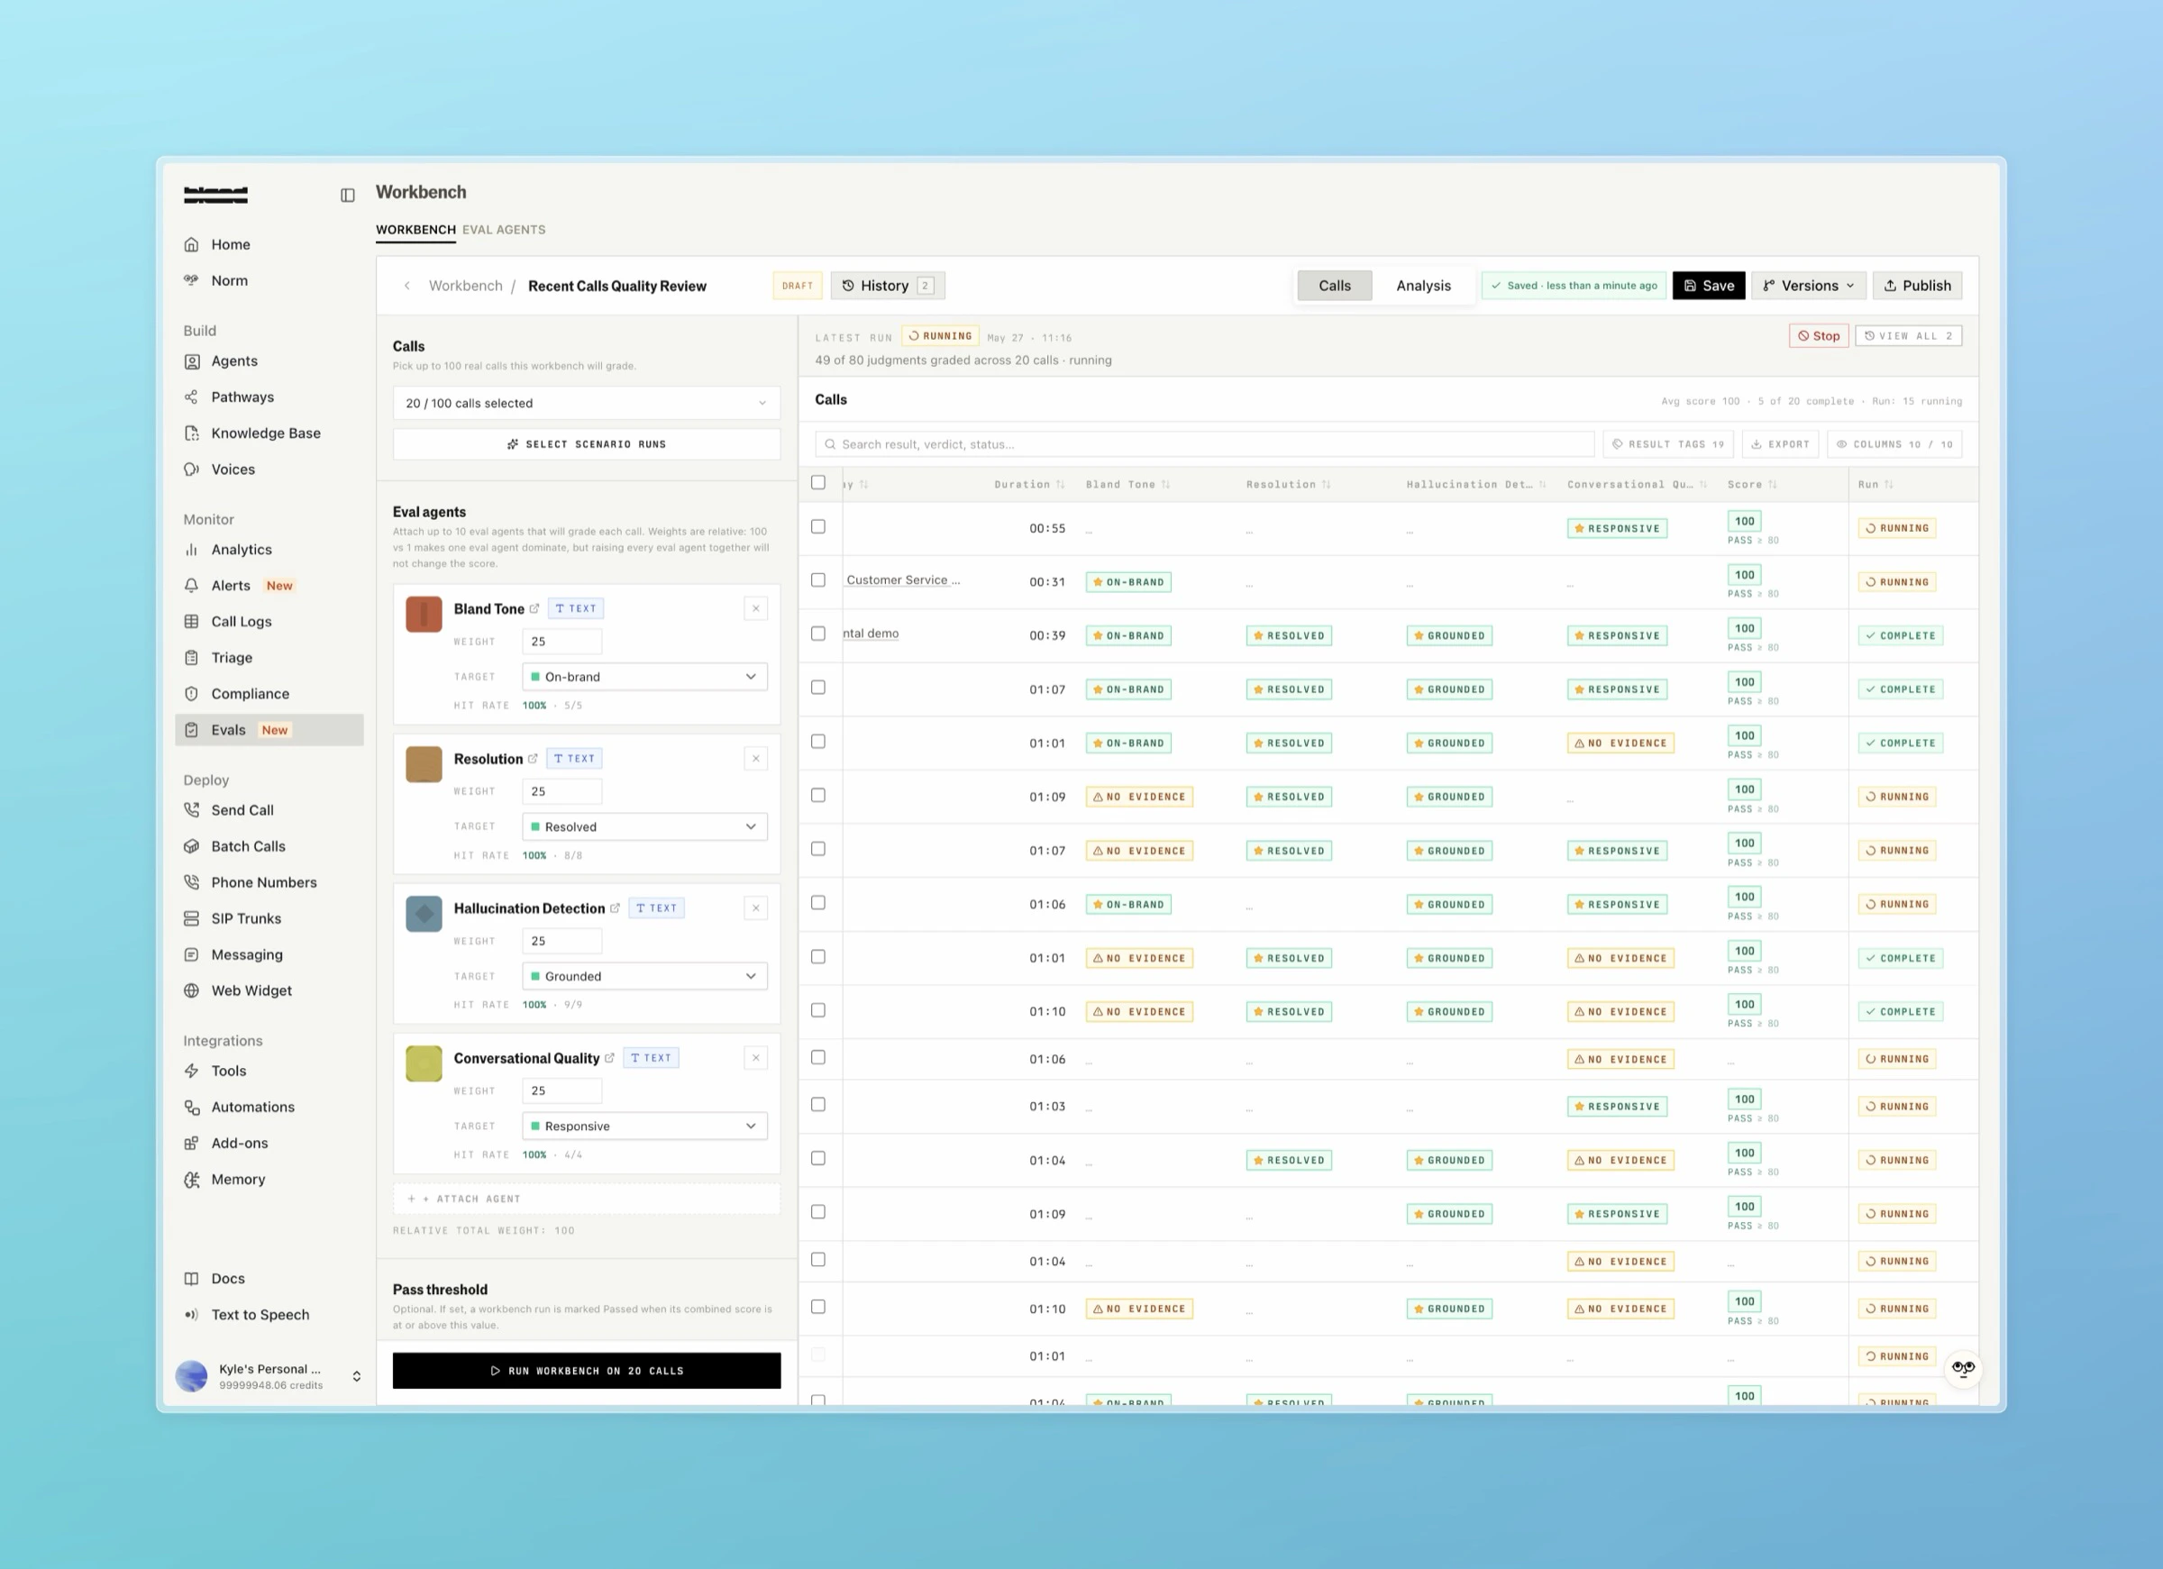Select the checkbox on the 01:06 On-brand row
2163x1569 pixels.
818,903
